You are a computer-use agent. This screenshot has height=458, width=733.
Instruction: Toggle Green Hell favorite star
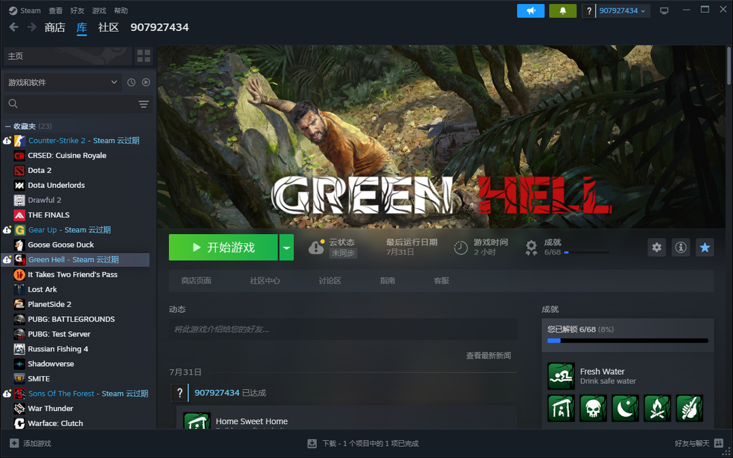click(x=705, y=247)
